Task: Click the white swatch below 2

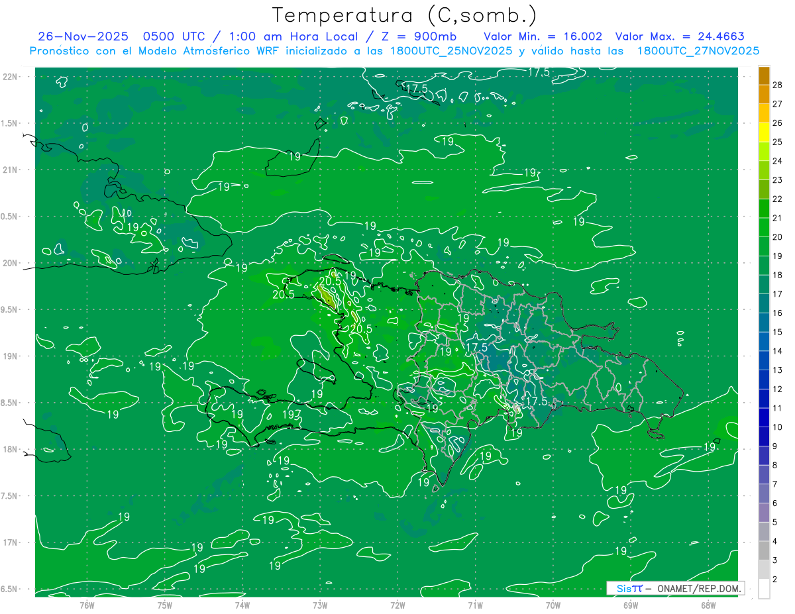Action: (x=764, y=589)
